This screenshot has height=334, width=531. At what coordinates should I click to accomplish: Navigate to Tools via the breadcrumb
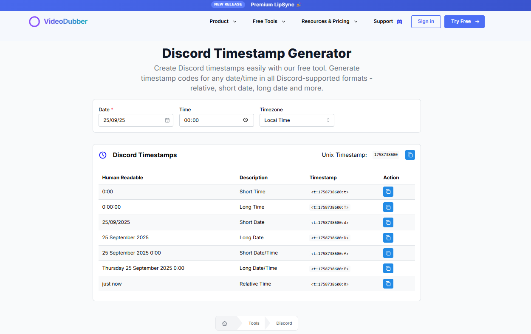tap(254, 323)
